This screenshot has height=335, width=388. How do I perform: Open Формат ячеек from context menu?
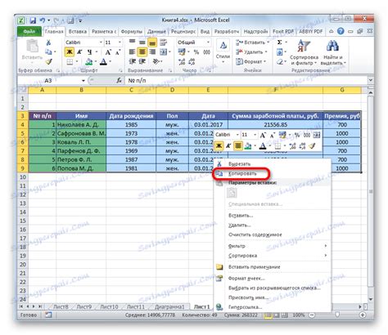coord(246,279)
